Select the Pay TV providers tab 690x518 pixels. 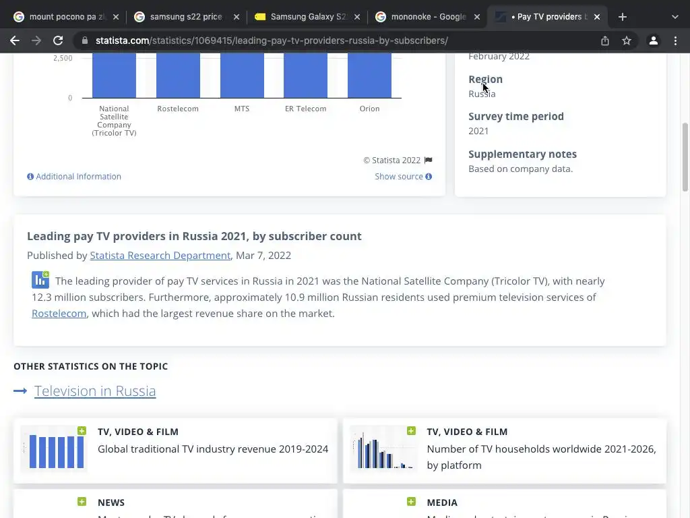(x=546, y=17)
